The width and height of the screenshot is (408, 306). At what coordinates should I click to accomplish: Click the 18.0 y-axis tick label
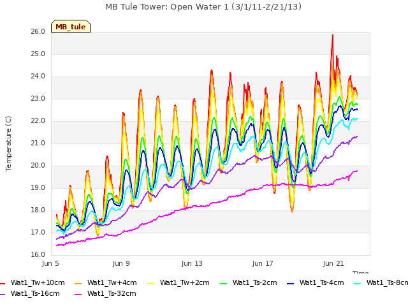point(38,210)
